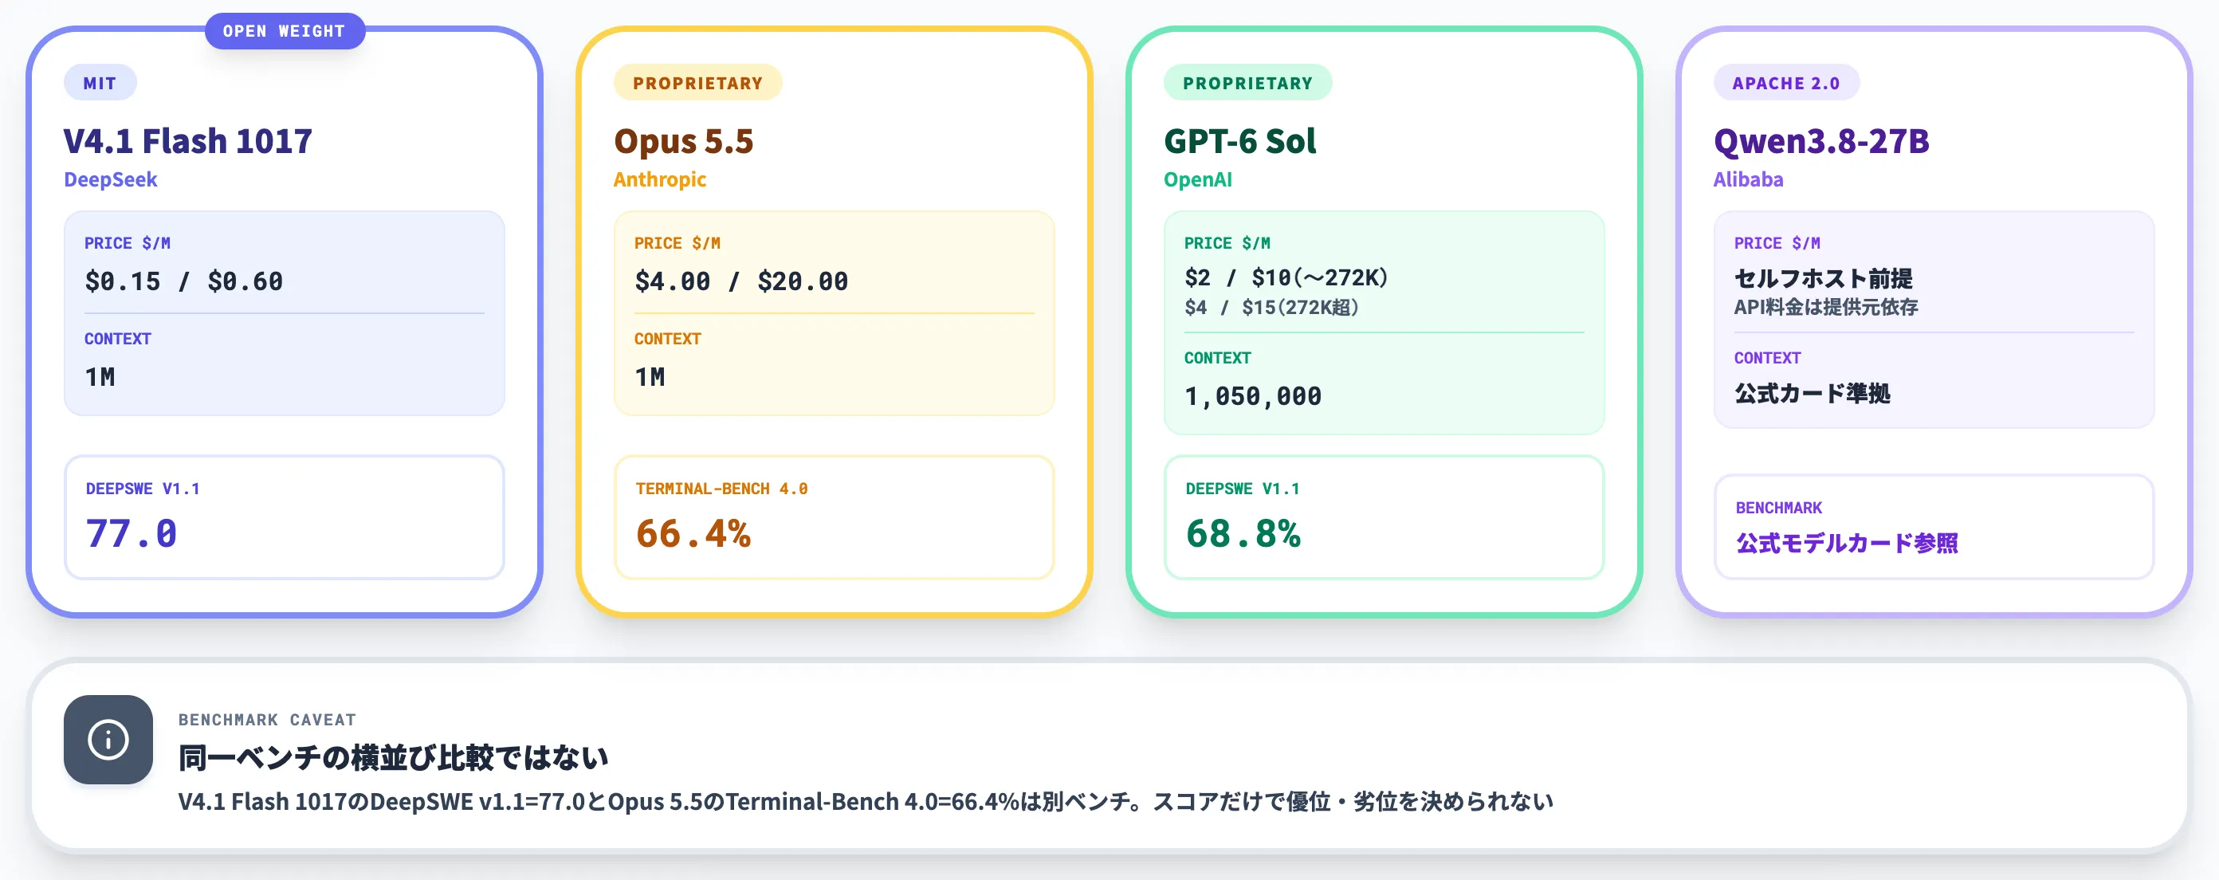Select the Opus 5.5 title

[x=683, y=140]
